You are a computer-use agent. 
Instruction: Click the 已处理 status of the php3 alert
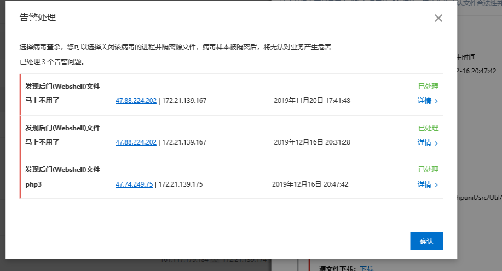428,169
